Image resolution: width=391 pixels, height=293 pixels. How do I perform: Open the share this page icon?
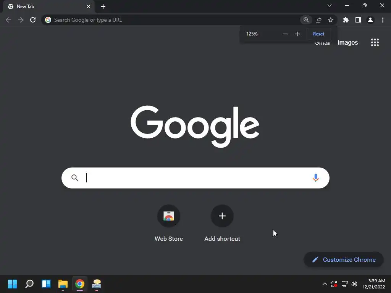click(x=318, y=20)
